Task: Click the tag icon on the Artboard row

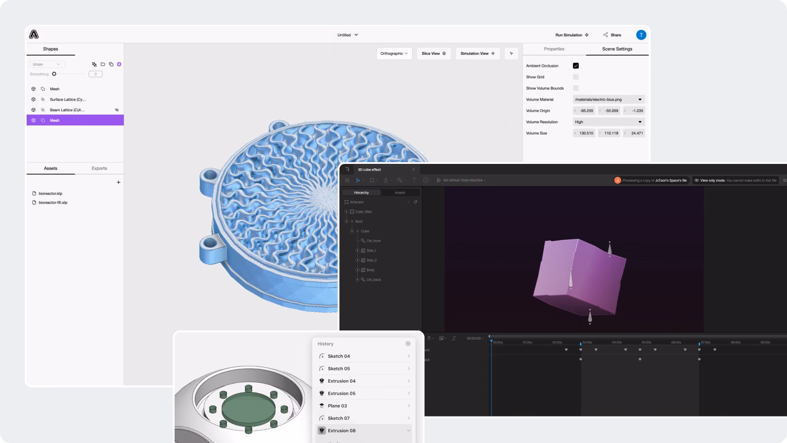Action: tap(415, 202)
